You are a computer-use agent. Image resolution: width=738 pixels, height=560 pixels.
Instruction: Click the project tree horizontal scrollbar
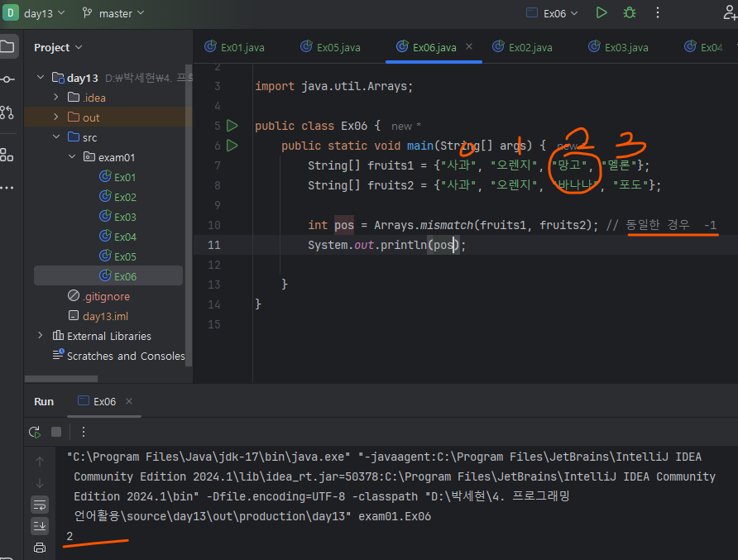click(x=60, y=379)
